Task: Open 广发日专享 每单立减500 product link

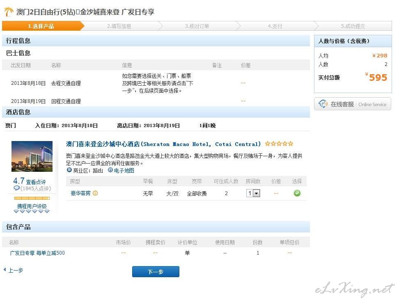Action: (x=37, y=253)
